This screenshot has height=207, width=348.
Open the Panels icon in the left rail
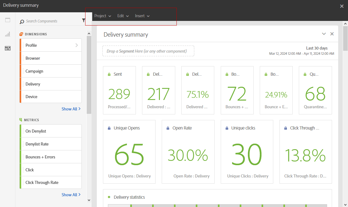click(7, 20)
